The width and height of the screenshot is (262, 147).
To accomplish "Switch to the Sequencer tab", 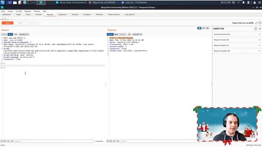I will click(63, 15).
